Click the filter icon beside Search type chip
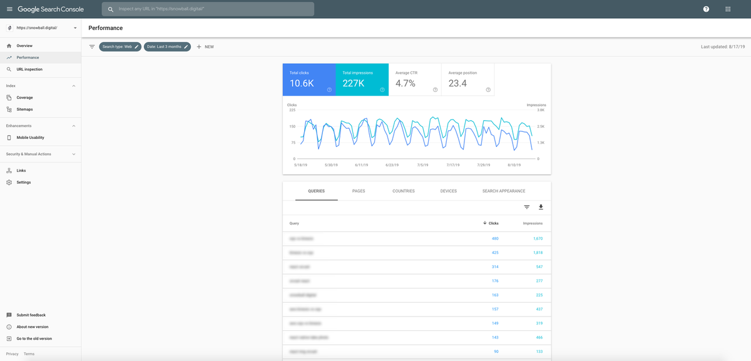 point(92,46)
